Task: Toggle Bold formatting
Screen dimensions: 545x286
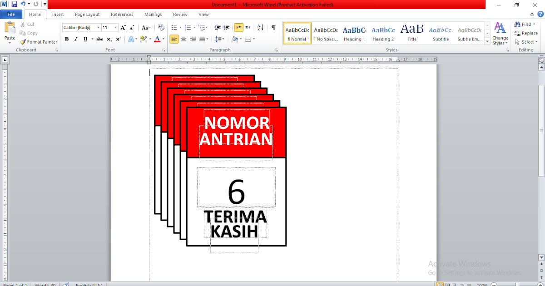Action: click(x=67, y=39)
